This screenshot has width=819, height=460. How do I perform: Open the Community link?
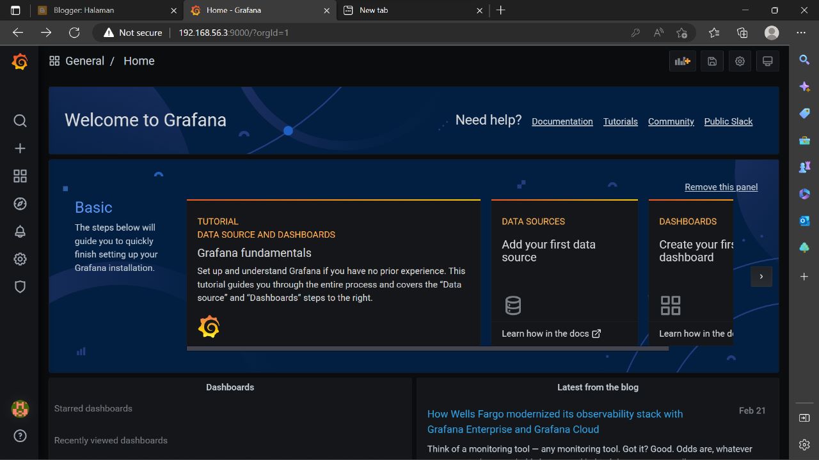tap(671, 121)
